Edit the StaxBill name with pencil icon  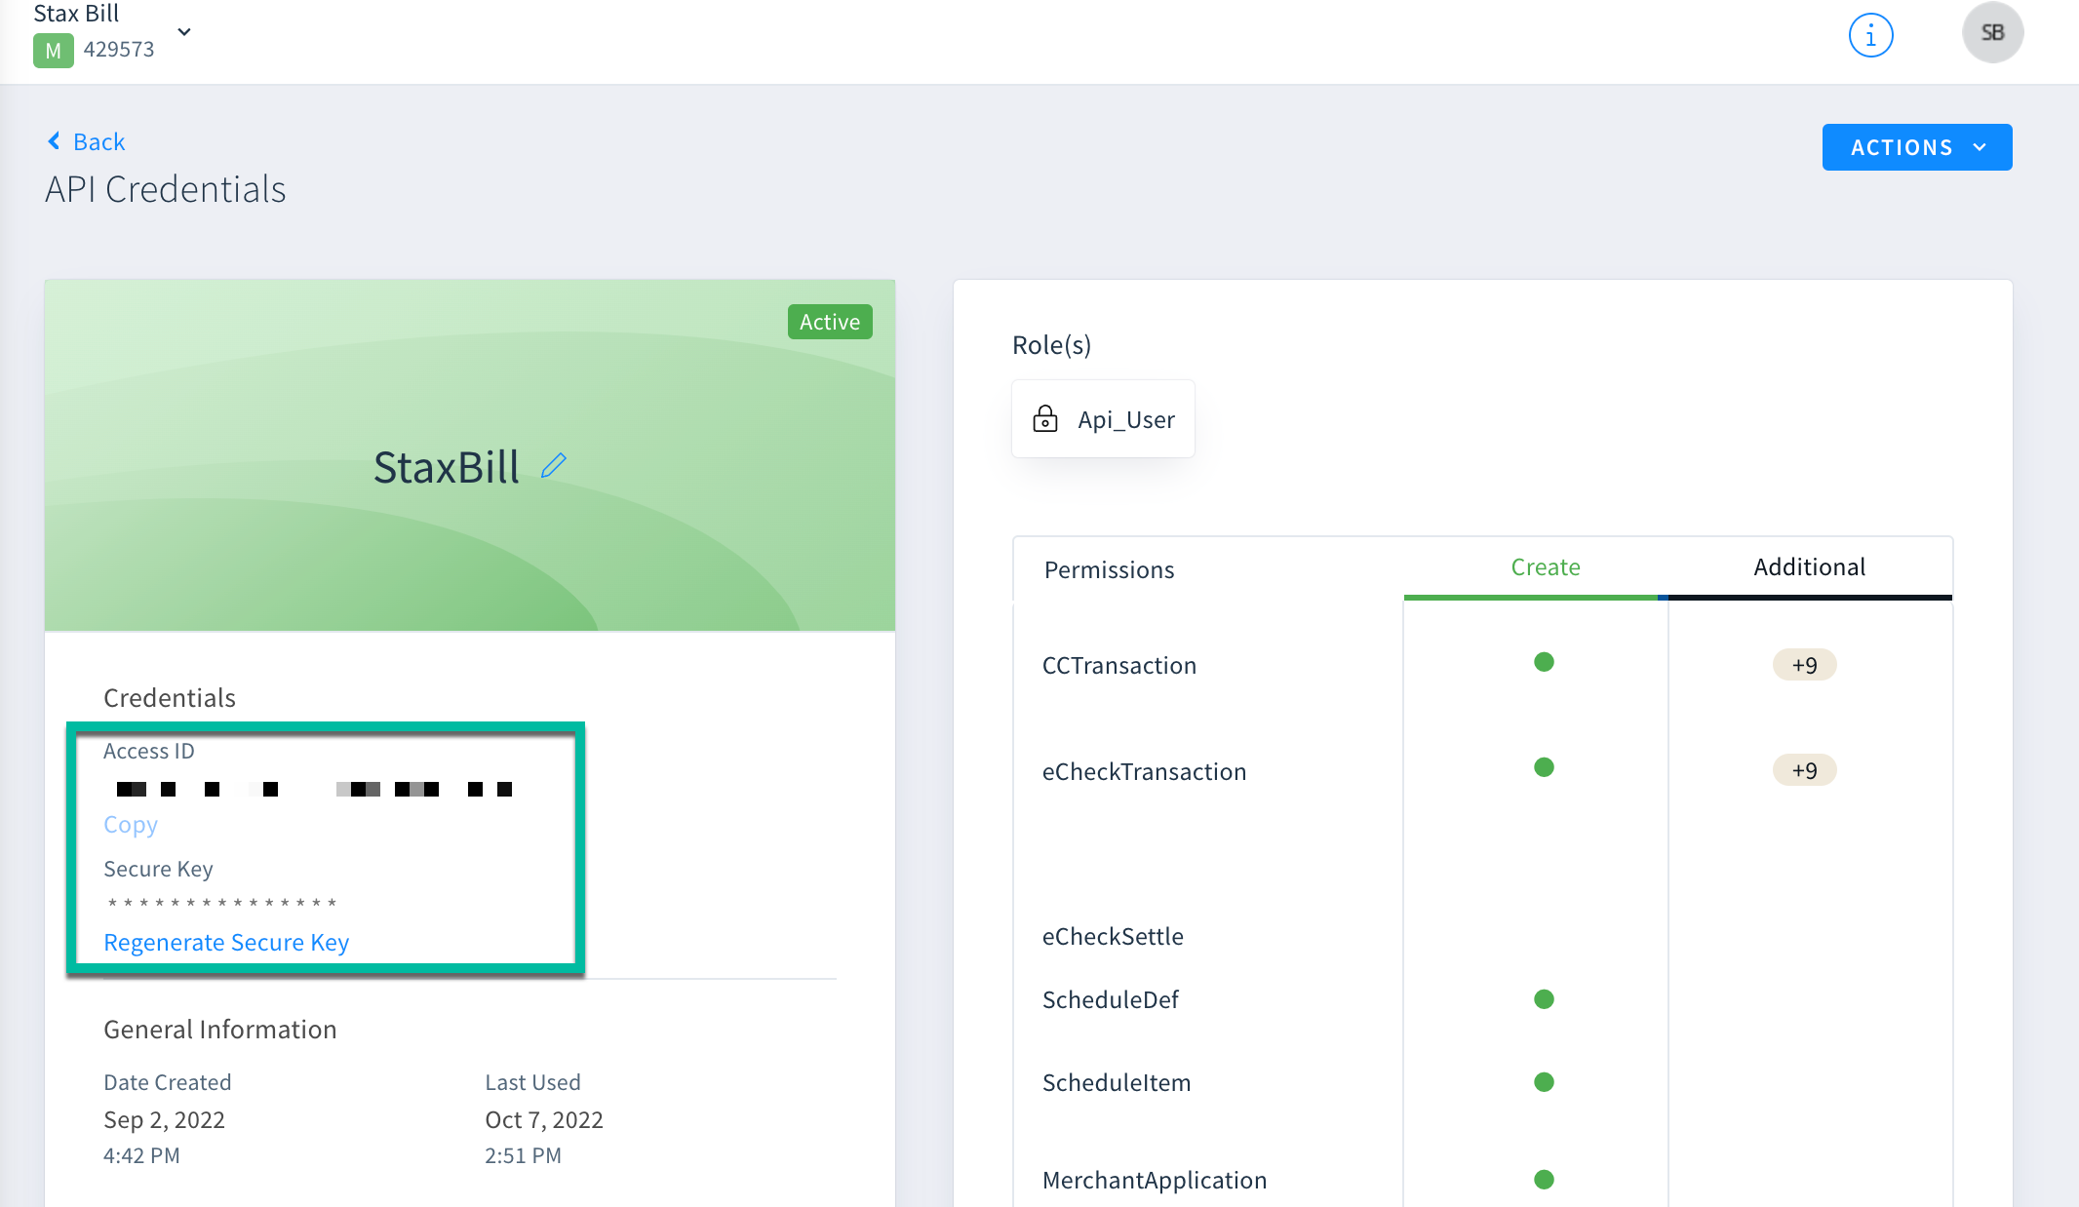click(x=554, y=466)
